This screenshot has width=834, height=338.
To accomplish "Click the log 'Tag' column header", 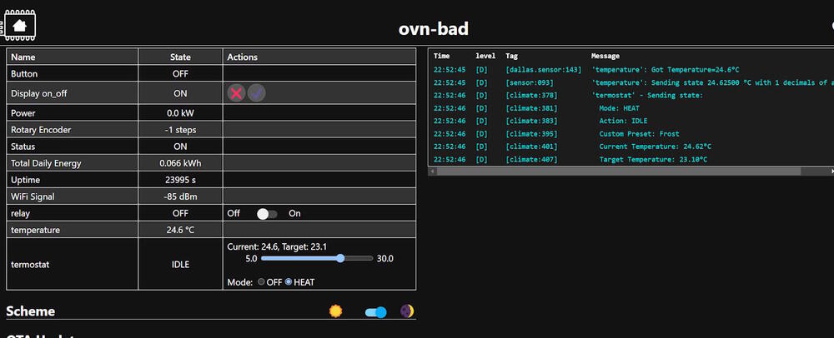I will pyautogui.click(x=511, y=56).
